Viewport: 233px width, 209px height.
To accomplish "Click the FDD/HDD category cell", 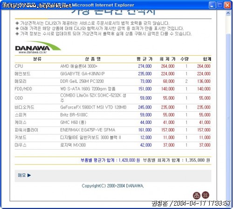I will [23, 89].
